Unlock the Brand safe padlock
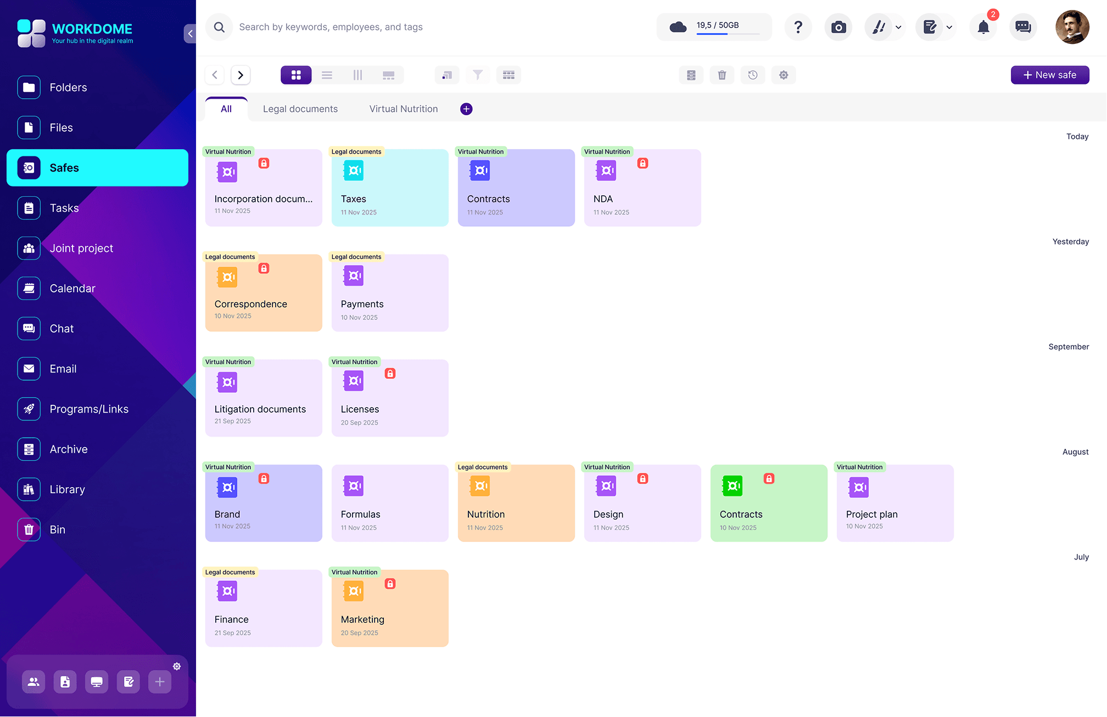The height and width of the screenshot is (717, 1107). click(264, 478)
